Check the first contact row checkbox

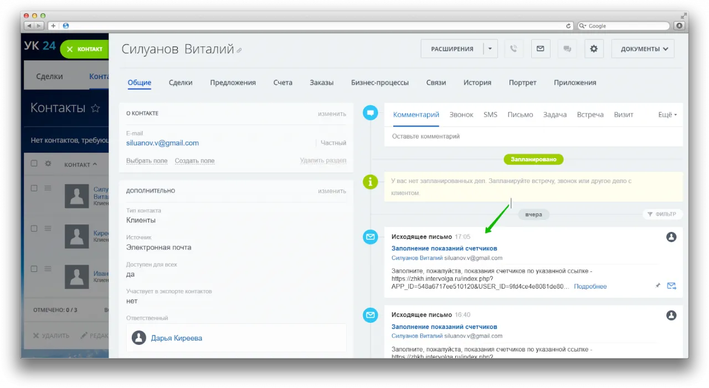34,188
